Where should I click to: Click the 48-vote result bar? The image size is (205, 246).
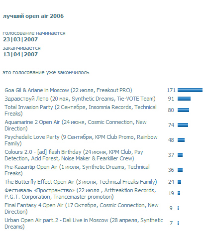point(181,140)
